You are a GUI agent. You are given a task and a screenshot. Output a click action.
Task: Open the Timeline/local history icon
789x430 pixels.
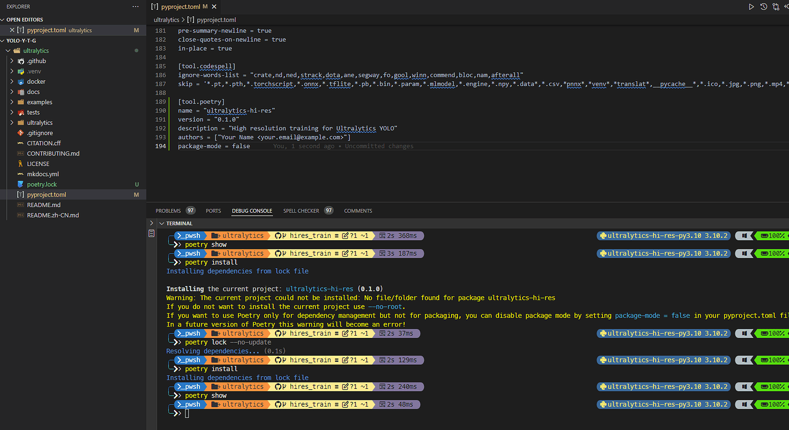click(763, 7)
